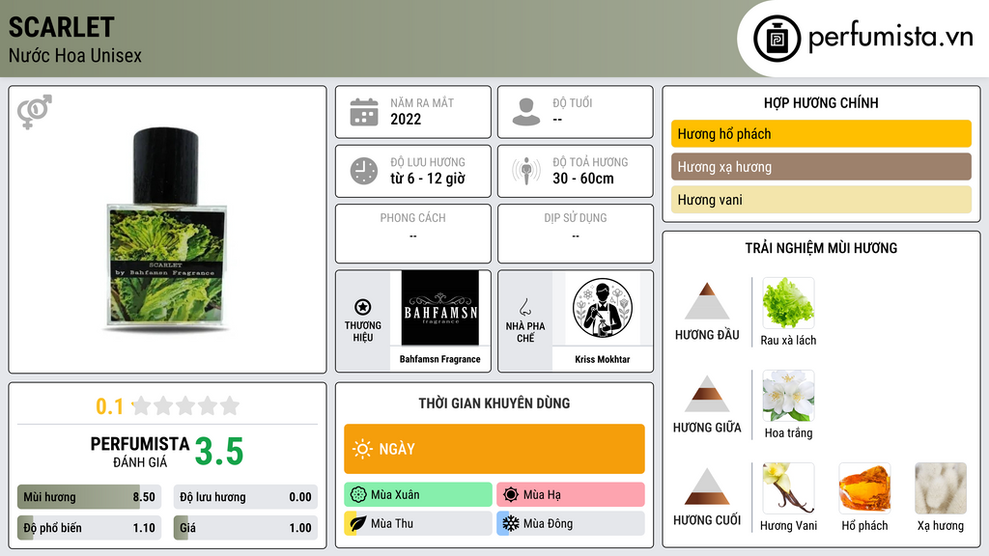Click the 3.5 Perfumista score
Screen dimensions: 989x556
click(219, 452)
